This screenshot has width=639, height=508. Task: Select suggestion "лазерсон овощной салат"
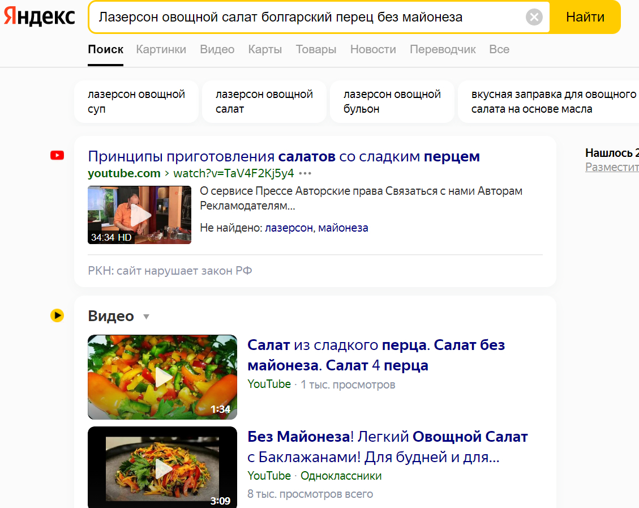coord(264,101)
